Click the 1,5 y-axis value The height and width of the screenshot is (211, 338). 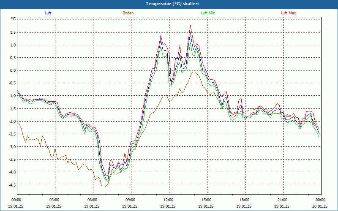click(13, 32)
